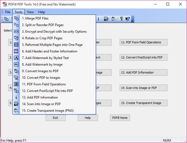Image resolution: width=187 pixels, height=143 pixels.
Task: Pick 13. Add PDF Information menu entry
Action: point(54,97)
